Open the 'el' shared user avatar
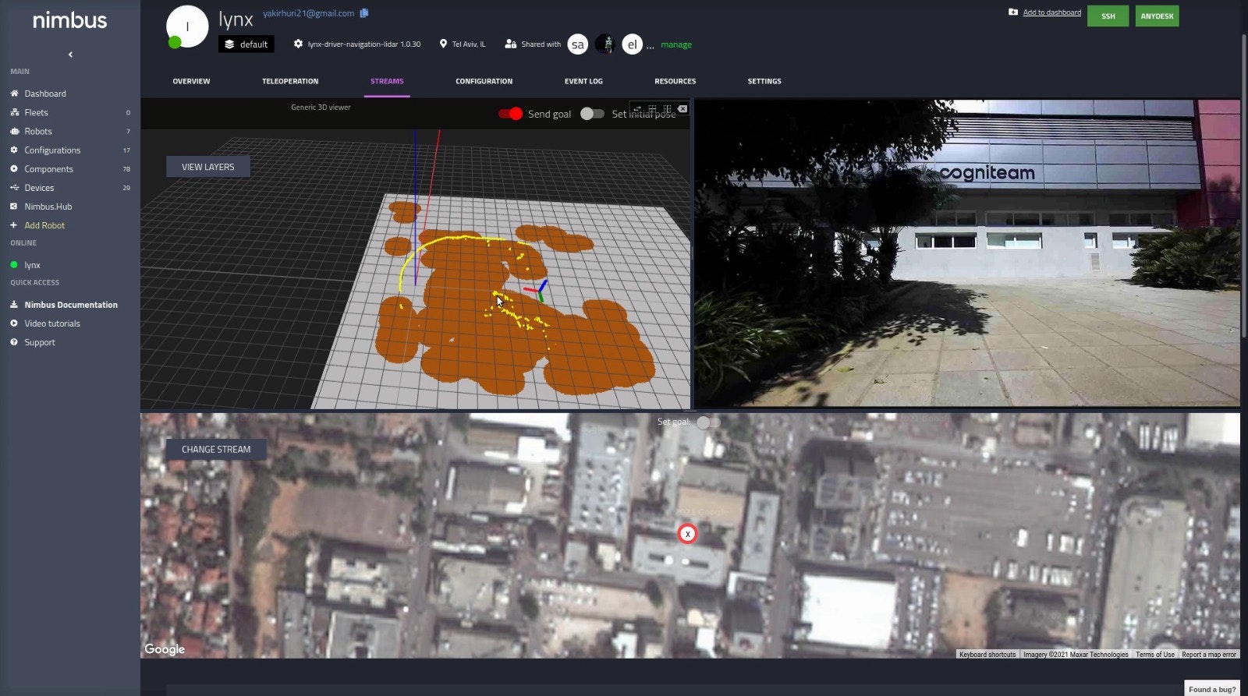 632,44
